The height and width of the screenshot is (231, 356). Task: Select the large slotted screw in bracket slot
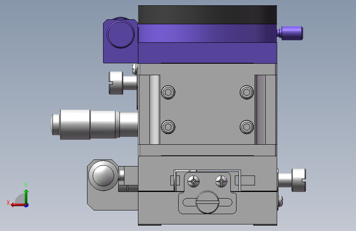207,202
